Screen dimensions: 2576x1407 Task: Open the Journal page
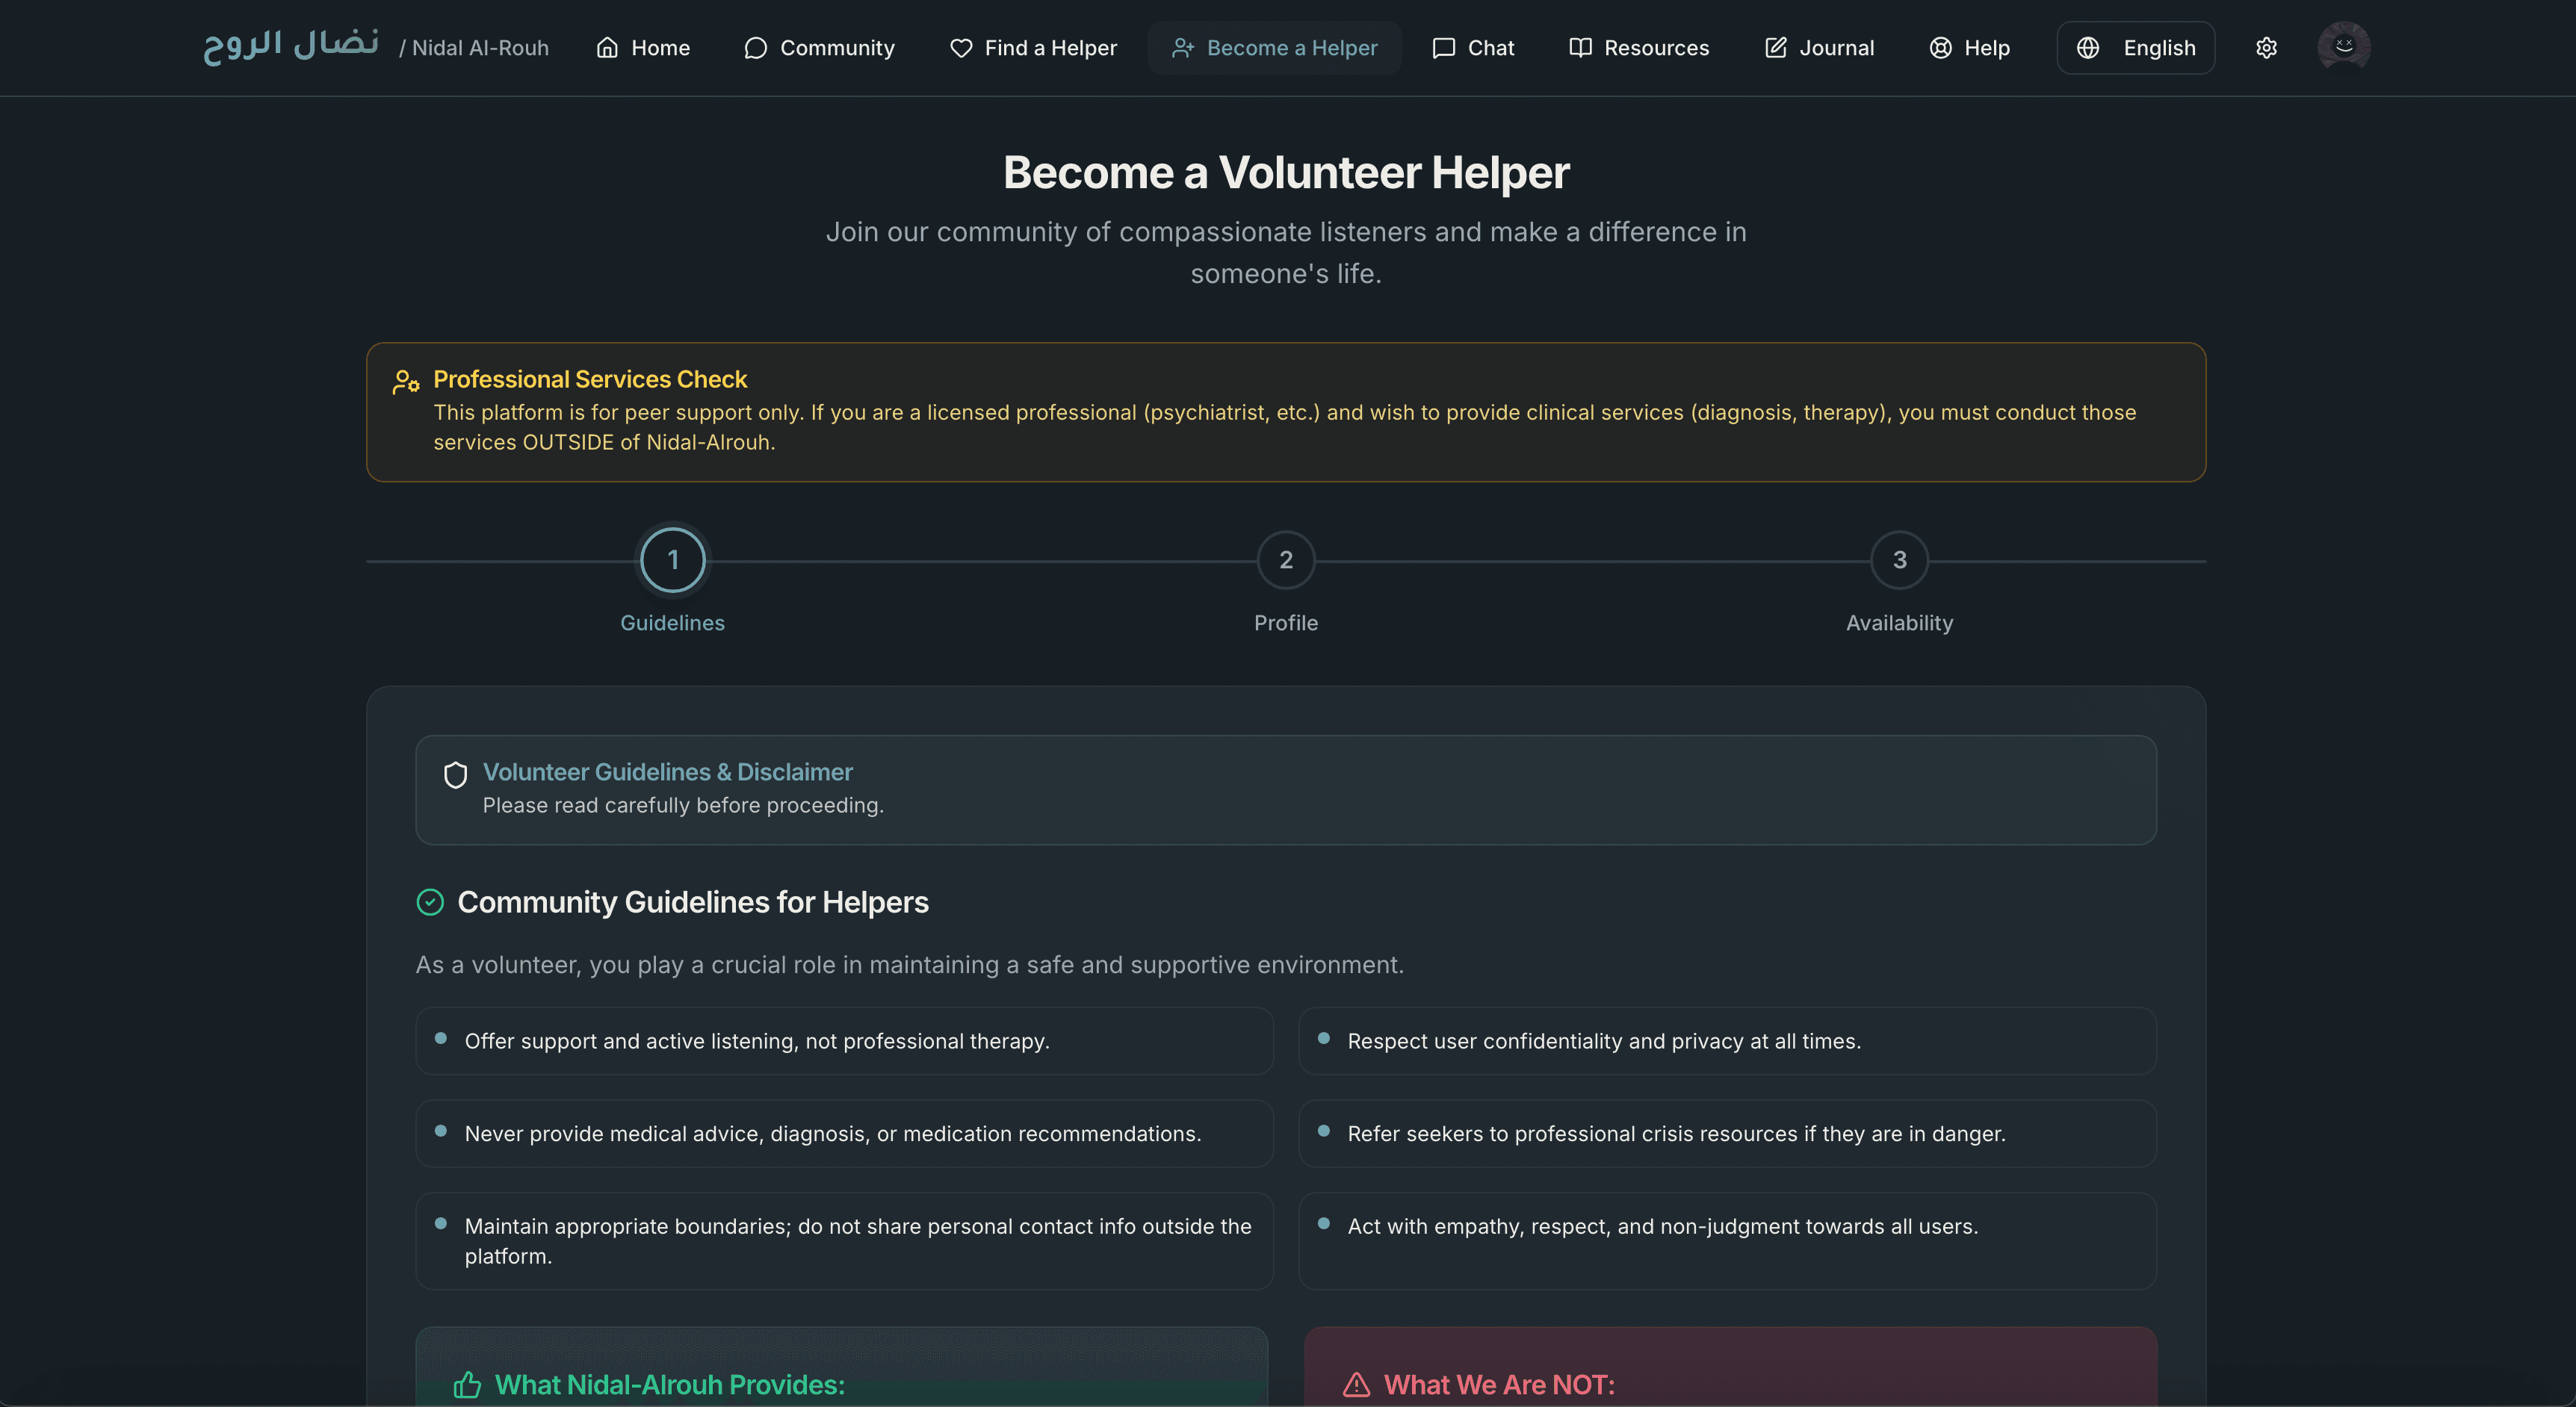(1820, 48)
